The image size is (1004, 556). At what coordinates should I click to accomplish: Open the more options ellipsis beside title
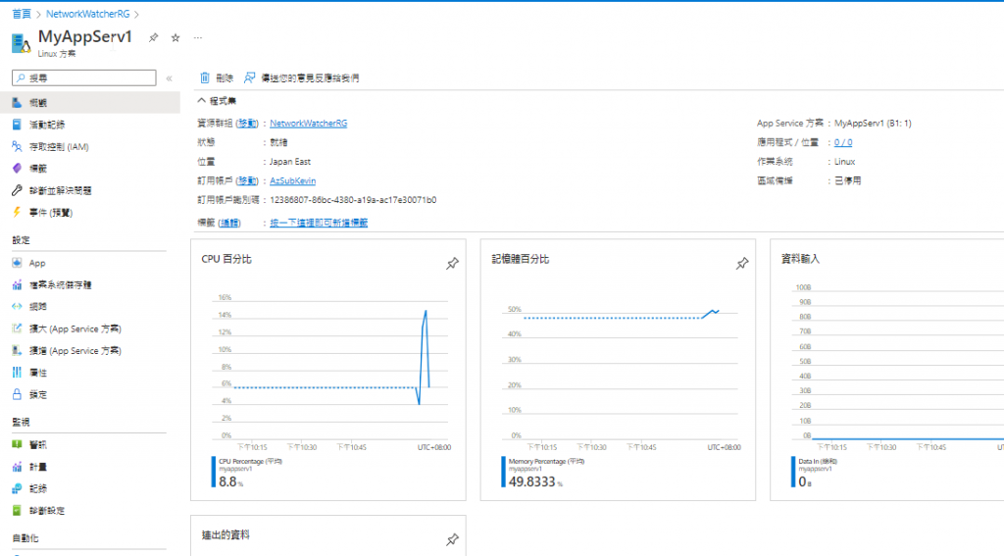[198, 38]
